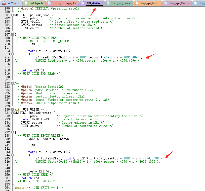Click the for loop at line 243

[49, 152]
